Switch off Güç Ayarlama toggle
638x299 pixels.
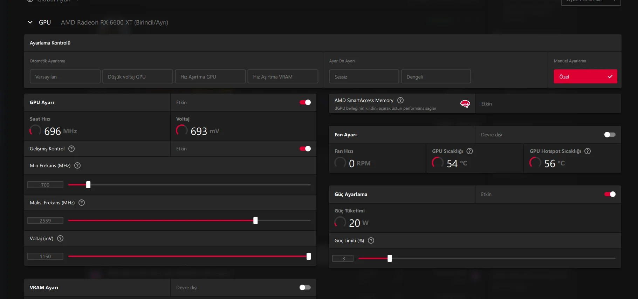pyautogui.click(x=610, y=194)
